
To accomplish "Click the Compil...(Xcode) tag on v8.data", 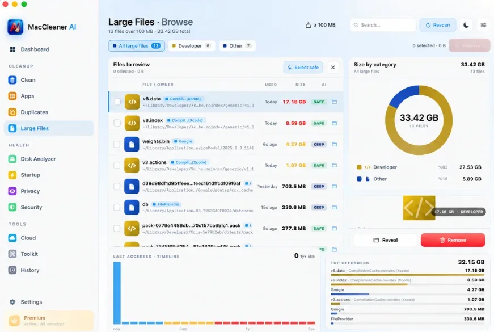I will pyautogui.click(x=183, y=99).
